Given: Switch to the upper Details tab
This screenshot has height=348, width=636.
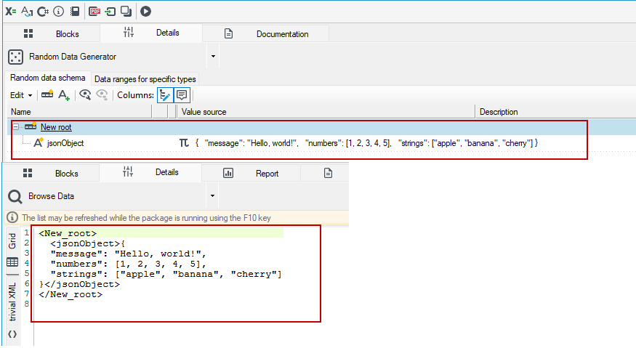Looking at the screenshot, I should [x=151, y=33].
